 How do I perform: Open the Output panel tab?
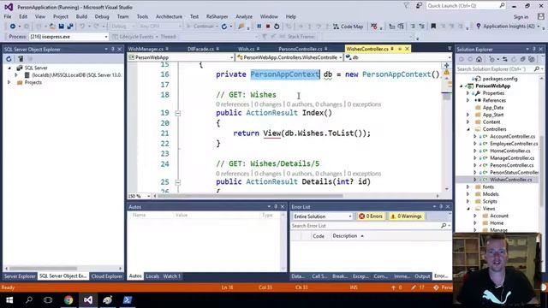(422, 276)
